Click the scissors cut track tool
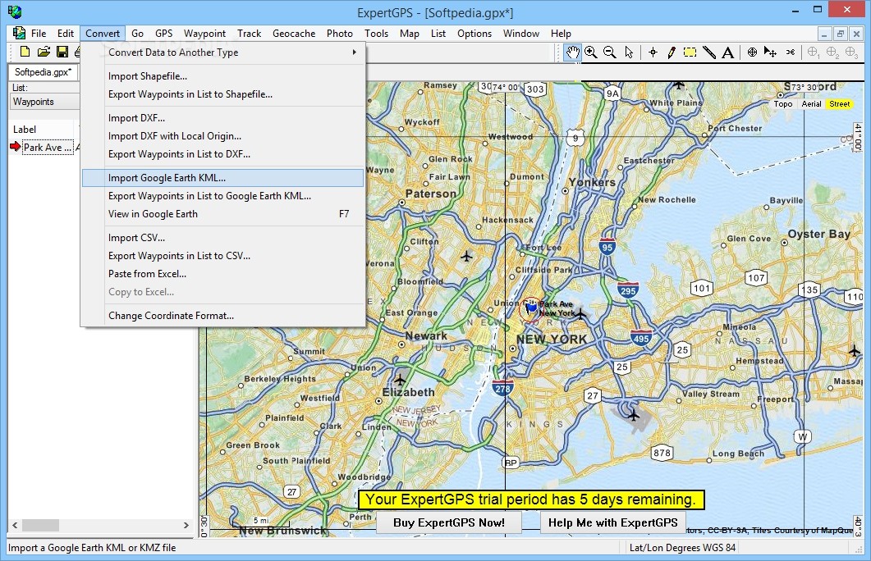This screenshot has height=561, width=871. click(791, 52)
